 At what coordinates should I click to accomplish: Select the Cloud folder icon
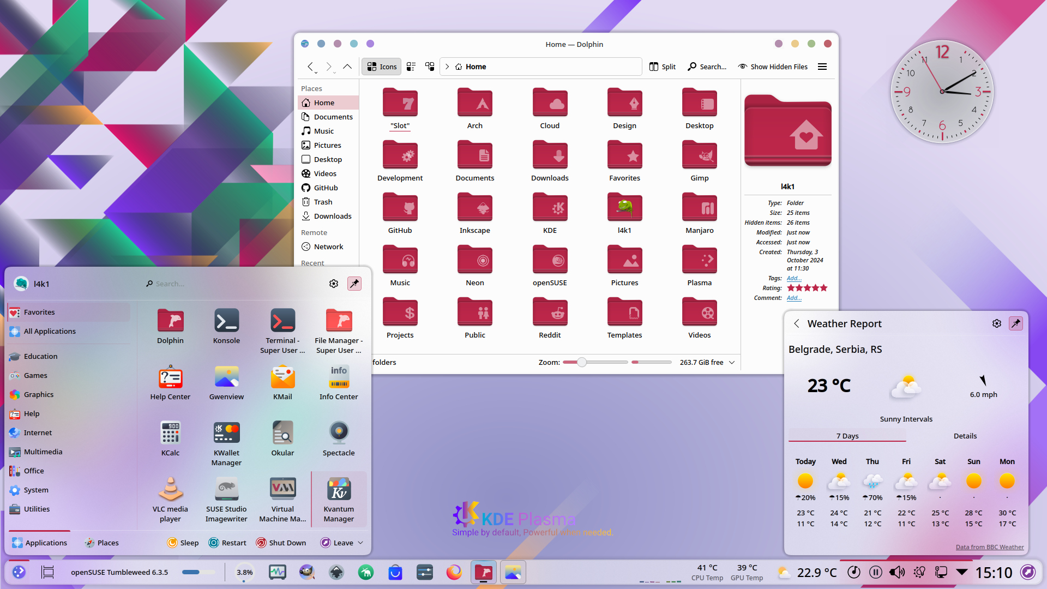[x=550, y=103]
